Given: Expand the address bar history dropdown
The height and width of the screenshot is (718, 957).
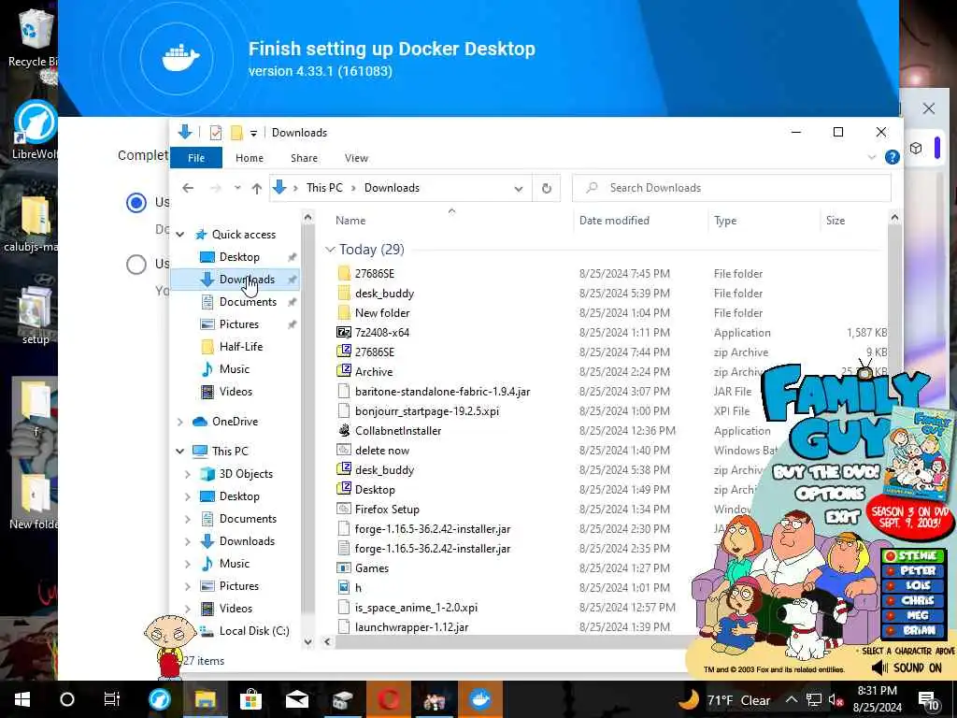Looking at the screenshot, I should click(518, 189).
